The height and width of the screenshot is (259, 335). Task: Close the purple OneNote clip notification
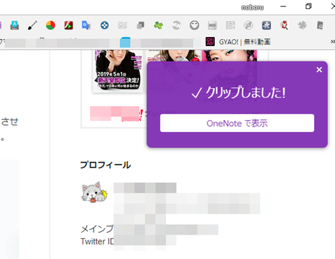click(319, 70)
